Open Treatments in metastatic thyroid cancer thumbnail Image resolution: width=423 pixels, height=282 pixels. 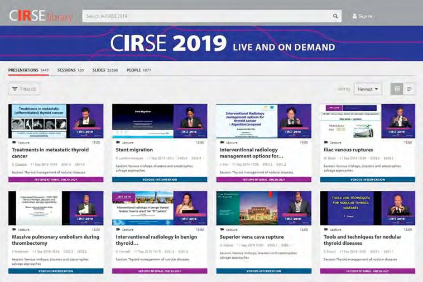[56, 121]
